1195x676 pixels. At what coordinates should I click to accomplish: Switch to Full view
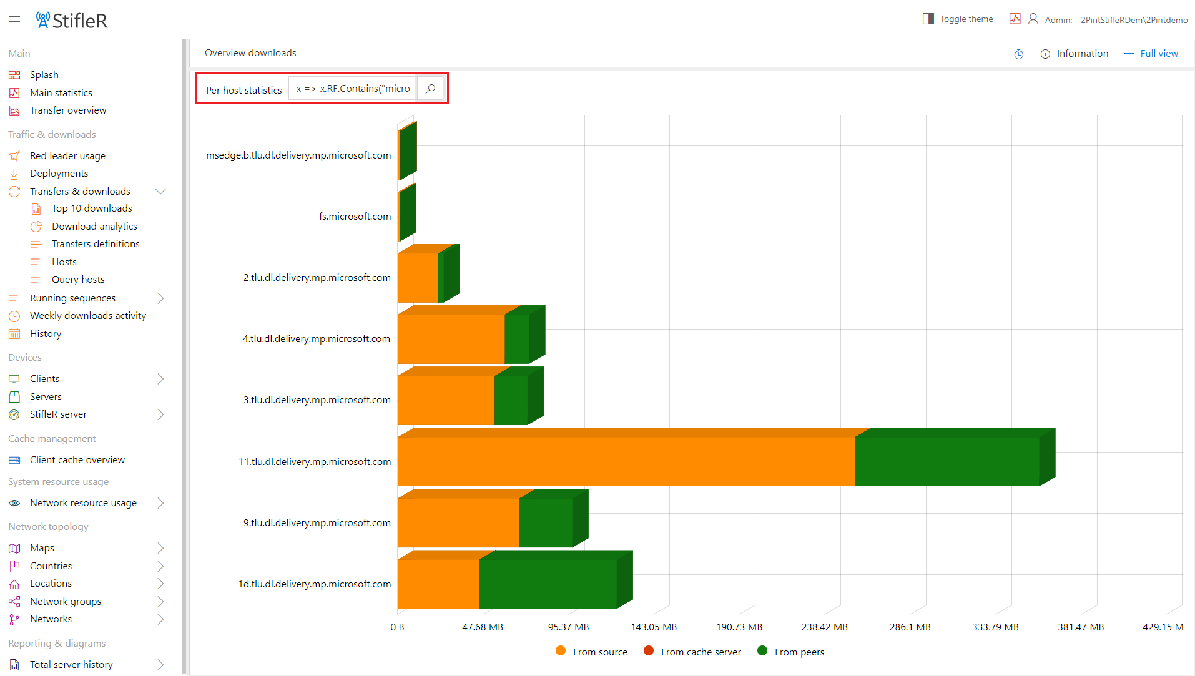[x=1151, y=54]
